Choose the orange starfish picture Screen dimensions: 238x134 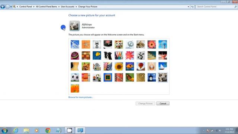point(86,44)
